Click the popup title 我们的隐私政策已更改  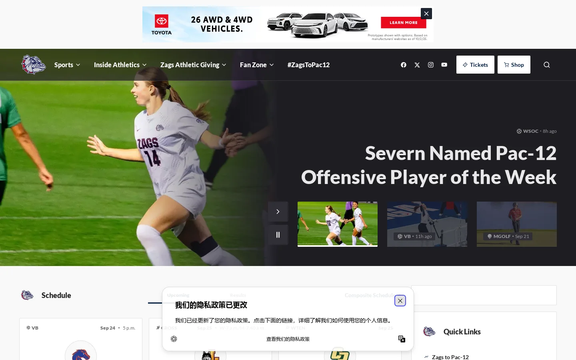pyautogui.click(x=211, y=305)
